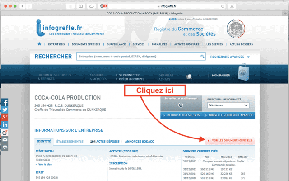Screen dimensions: 289x181
Task: Switch to Établissement(s) tab
Action: (70, 142)
